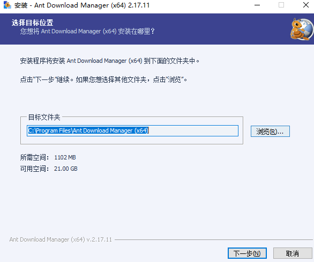Click the Cancel (取消) button

[x=293, y=253]
